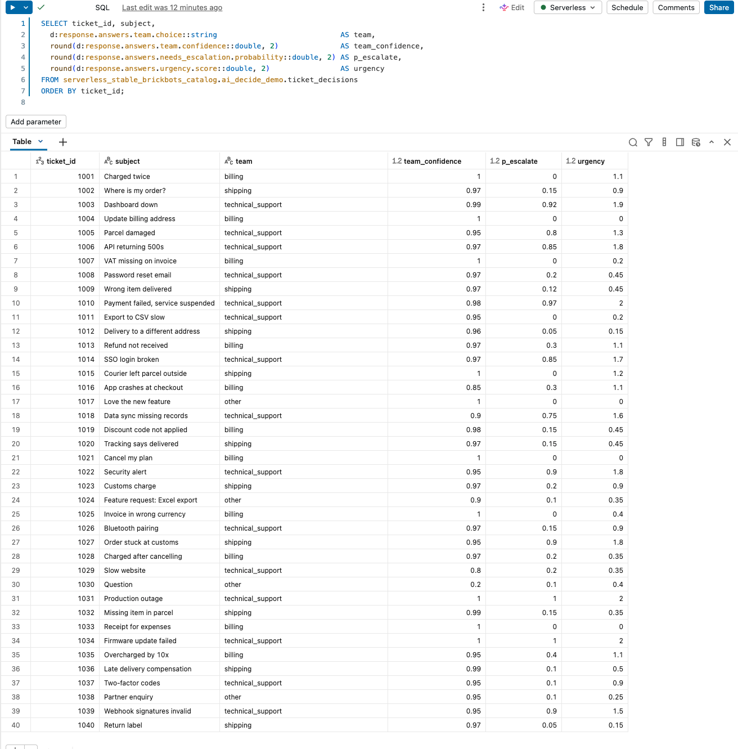Click the 'Production outage' subject cell
Viewport: 738px width, 749px height.
[159, 598]
